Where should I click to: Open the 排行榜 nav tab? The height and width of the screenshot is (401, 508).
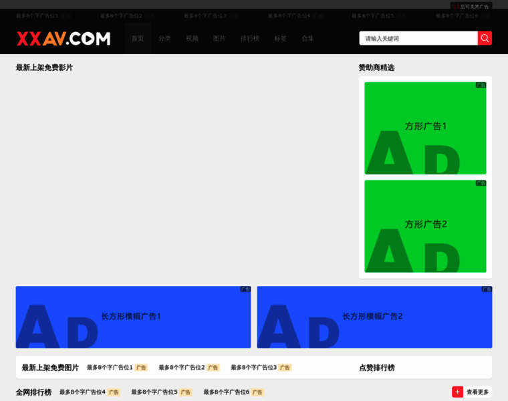[x=250, y=39]
